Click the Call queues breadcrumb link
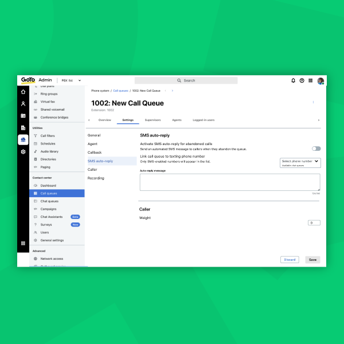The width and height of the screenshot is (344, 344). pyautogui.click(x=120, y=91)
